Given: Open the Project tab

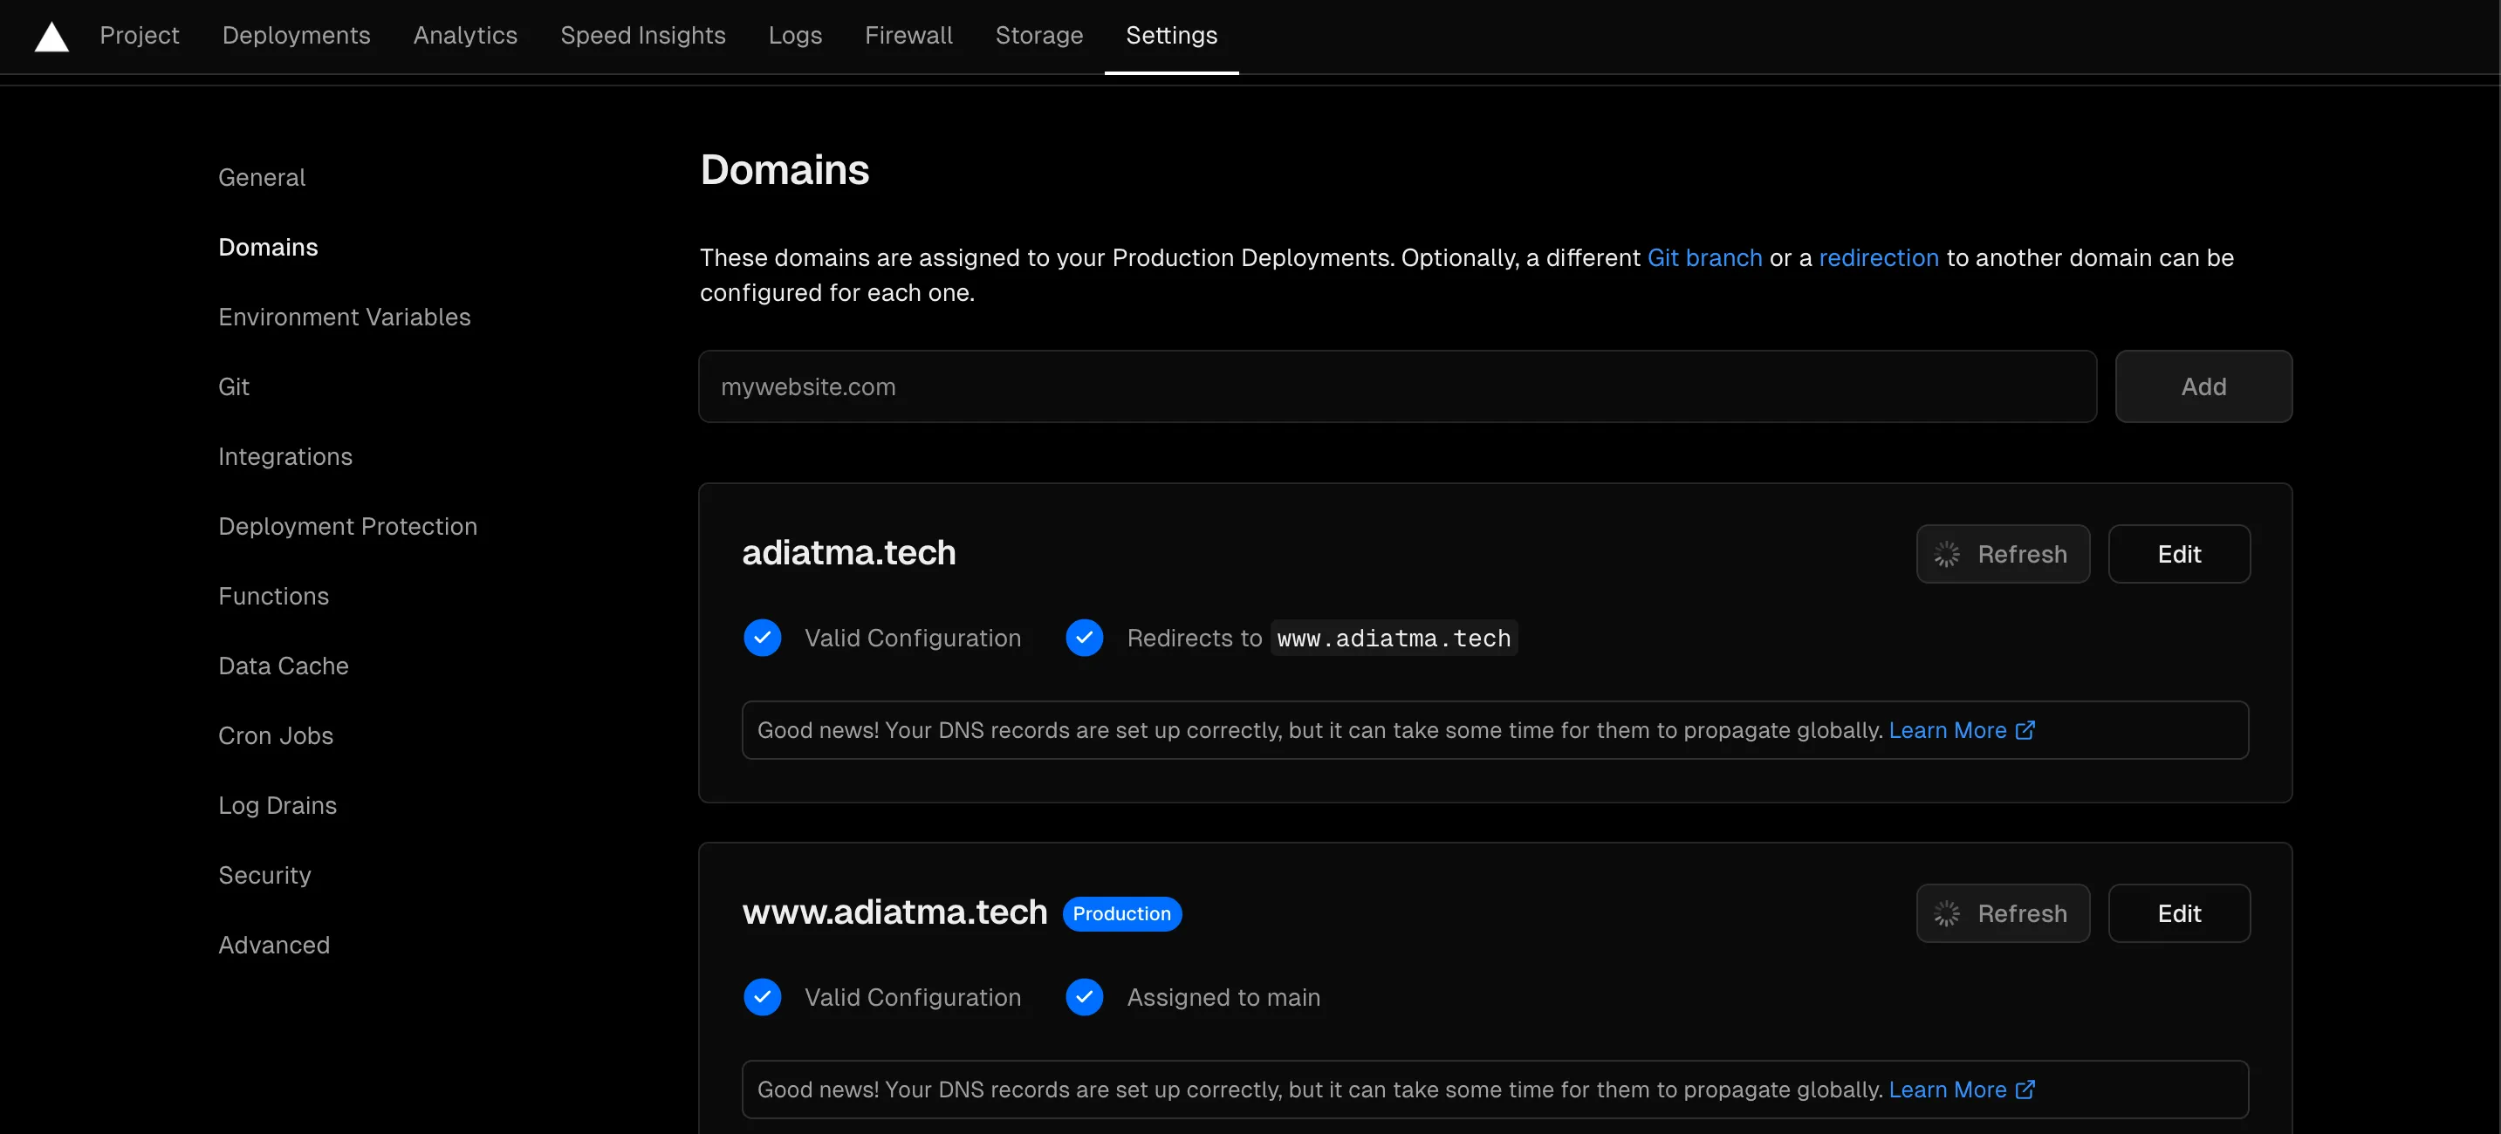Looking at the screenshot, I should click(x=140, y=36).
